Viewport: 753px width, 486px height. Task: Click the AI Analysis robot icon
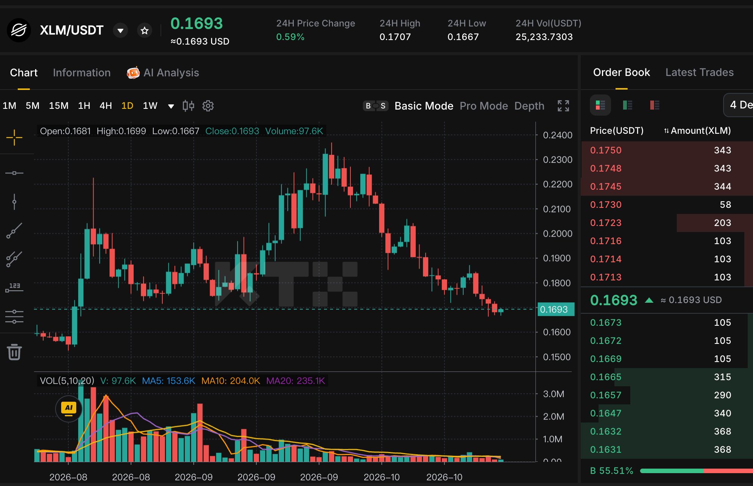pos(133,73)
